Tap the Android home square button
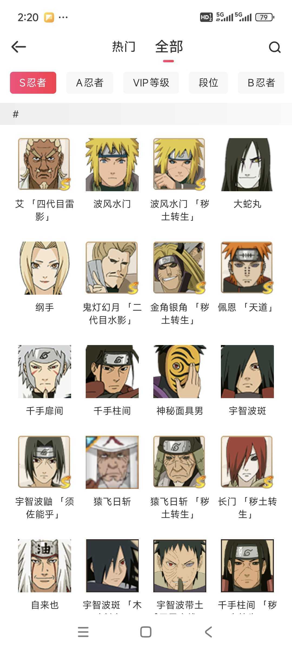Viewport: 292px width, 650px height. 146,632
